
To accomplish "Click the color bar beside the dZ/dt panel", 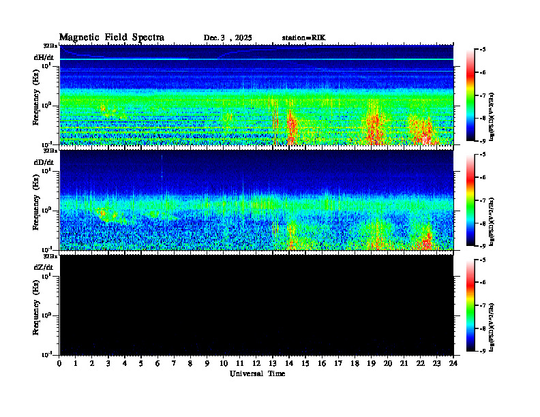I will click(470, 305).
